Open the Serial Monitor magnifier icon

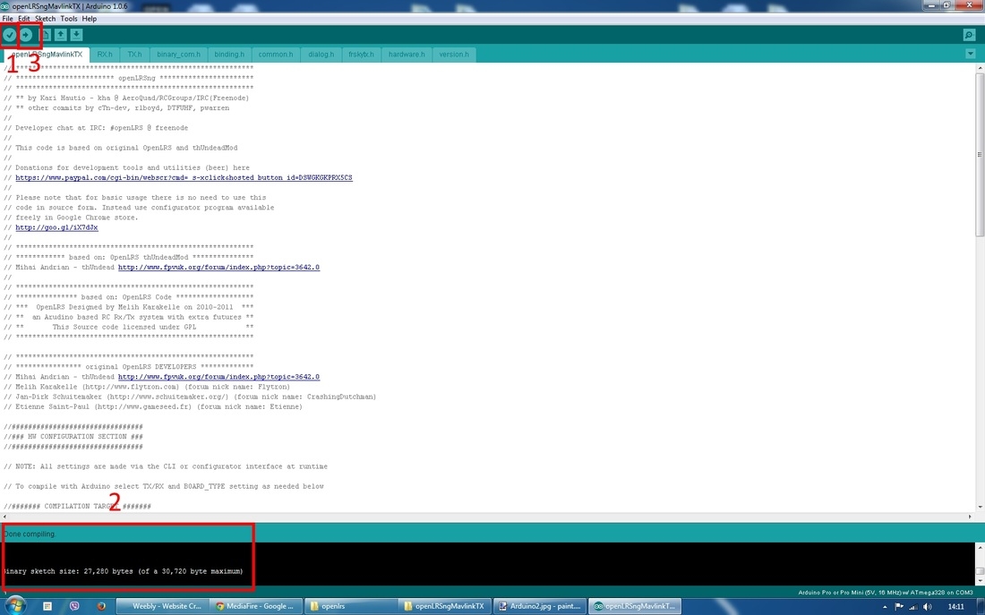pyautogui.click(x=969, y=35)
